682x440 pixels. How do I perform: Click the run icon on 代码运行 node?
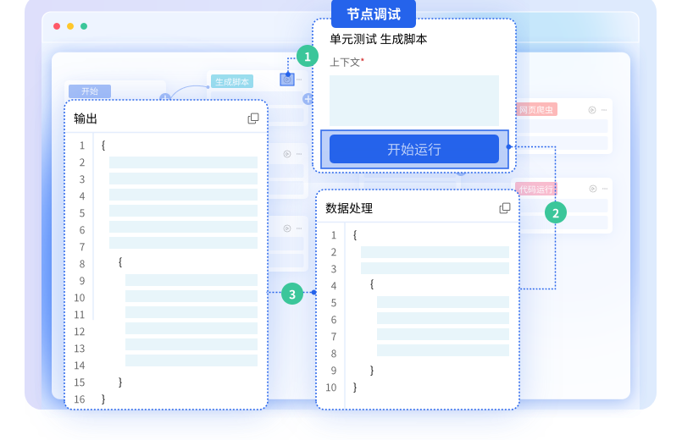coord(592,189)
